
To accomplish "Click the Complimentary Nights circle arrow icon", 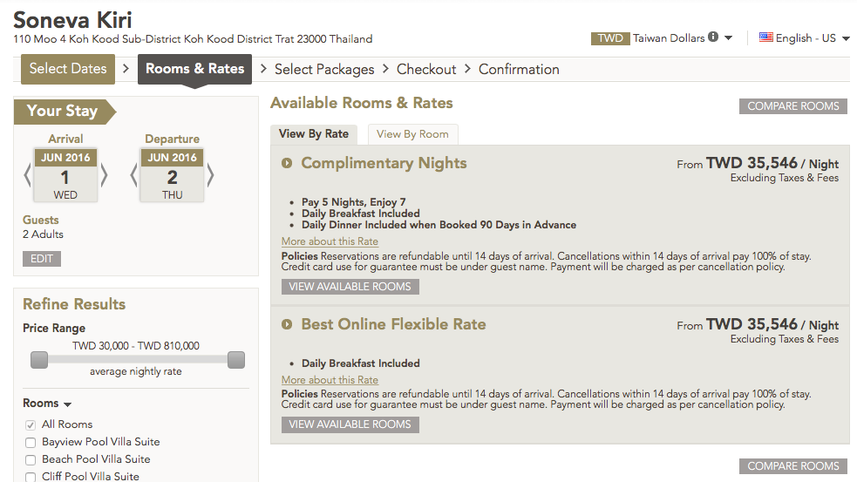I will click(x=287, y=163).
